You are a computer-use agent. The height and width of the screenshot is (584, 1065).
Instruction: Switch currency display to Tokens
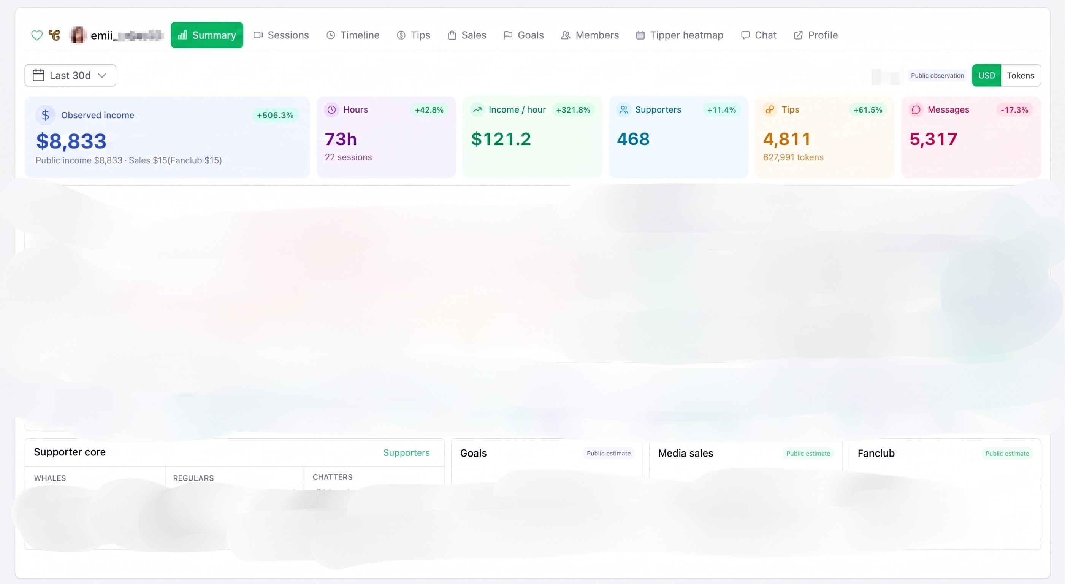[1021, 75]
